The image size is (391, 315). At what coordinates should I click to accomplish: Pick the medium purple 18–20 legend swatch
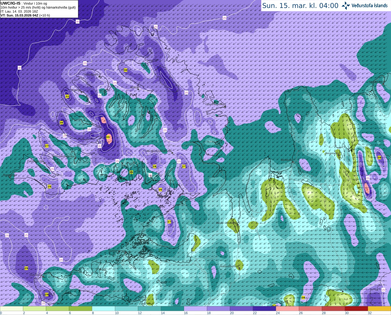pos(218,309)
